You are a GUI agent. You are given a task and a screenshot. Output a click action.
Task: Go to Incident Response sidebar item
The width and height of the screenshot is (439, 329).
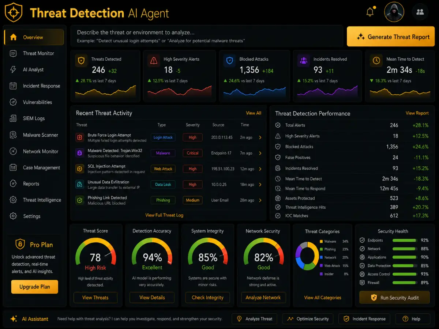point(34,86)
